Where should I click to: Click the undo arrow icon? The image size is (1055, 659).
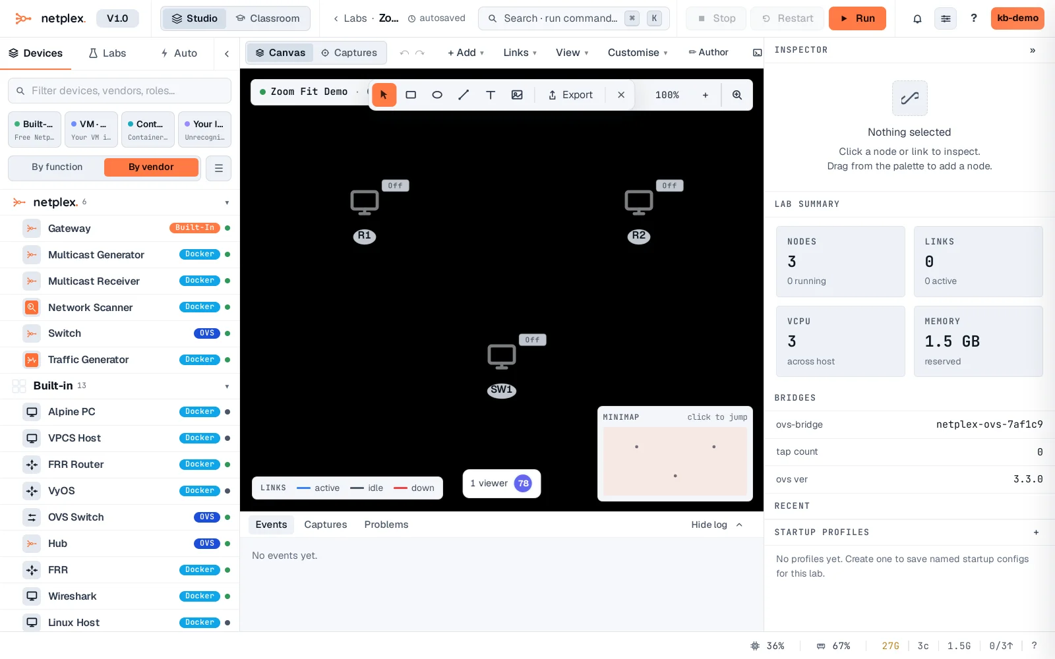404,53
